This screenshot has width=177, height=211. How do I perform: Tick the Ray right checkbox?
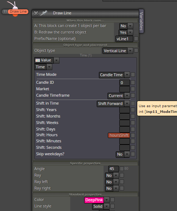pos(122,188)
